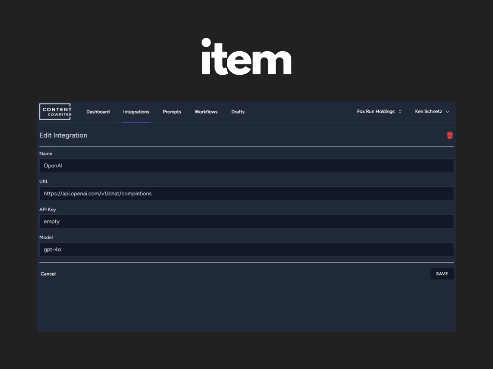Save the integration changes
The image size is (493, 369).
(x=442, y=274)
